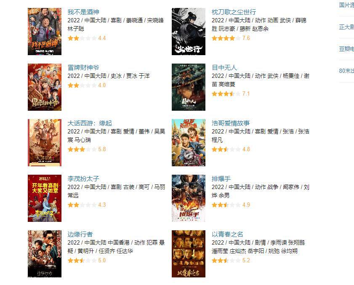Open the 边缘行者 movie poster
354x285 pixels.
pos(45,253)
